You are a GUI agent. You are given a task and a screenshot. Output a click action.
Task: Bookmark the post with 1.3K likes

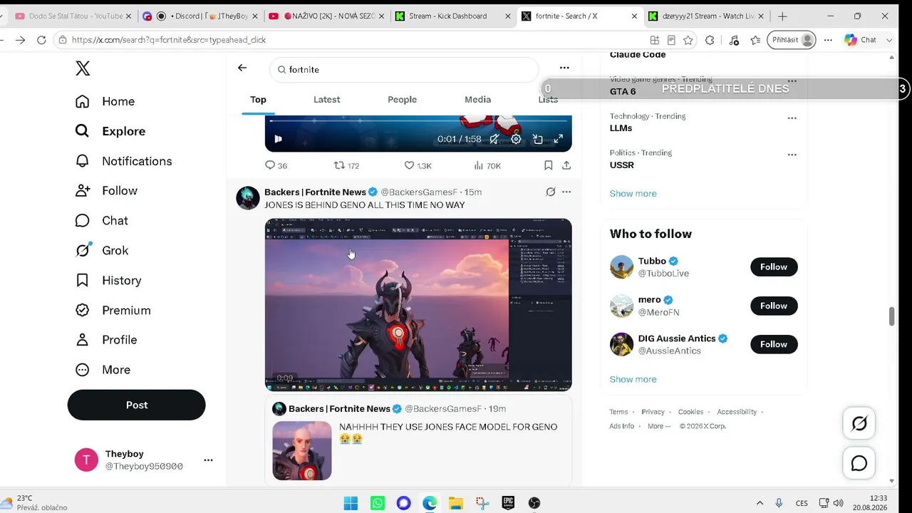[548, 165]
